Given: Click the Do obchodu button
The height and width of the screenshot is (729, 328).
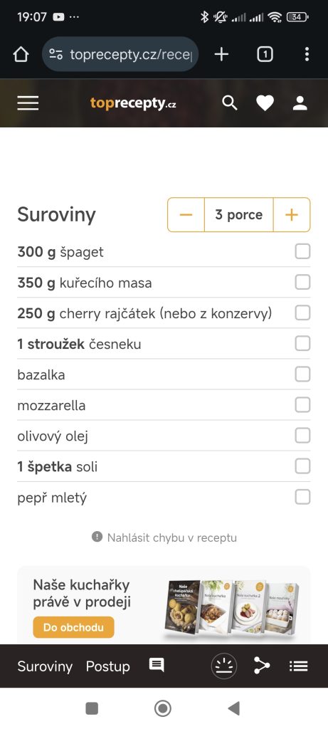Looking at the screenshot, I should point(73,627).
